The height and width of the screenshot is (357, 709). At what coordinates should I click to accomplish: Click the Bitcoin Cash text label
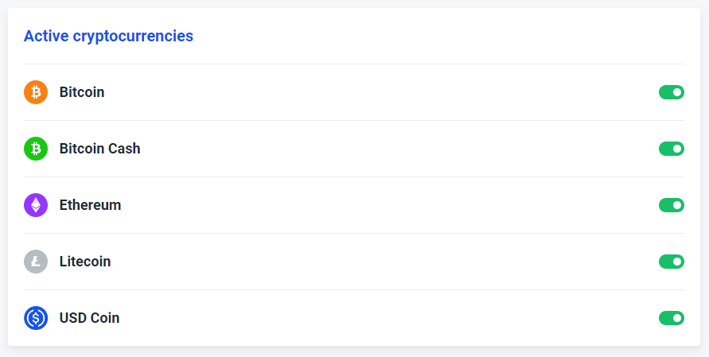tap(100, 149)
